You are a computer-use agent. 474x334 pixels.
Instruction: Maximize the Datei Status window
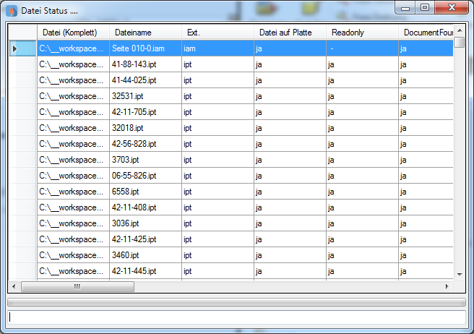424,7
